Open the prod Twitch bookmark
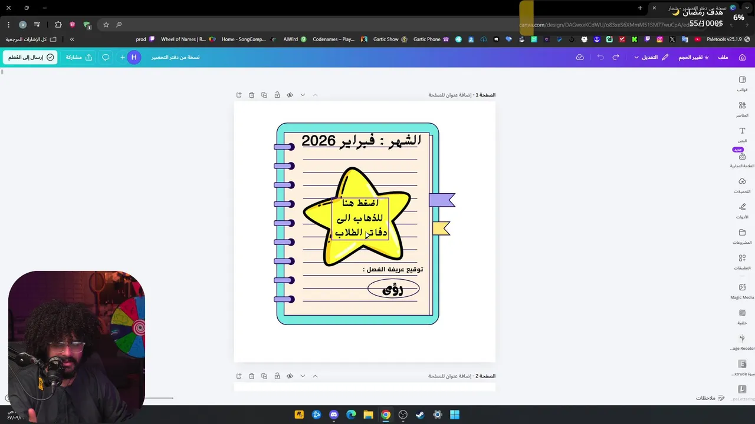Screen dimensions: 755x424 [x=145, y=39]
